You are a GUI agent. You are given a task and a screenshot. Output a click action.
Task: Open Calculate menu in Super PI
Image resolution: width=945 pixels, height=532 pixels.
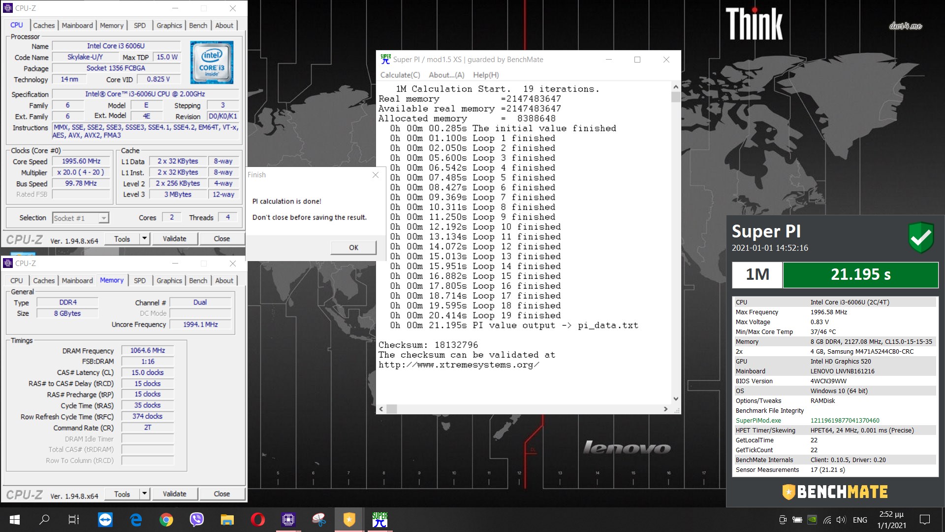[x=400, y=75]
